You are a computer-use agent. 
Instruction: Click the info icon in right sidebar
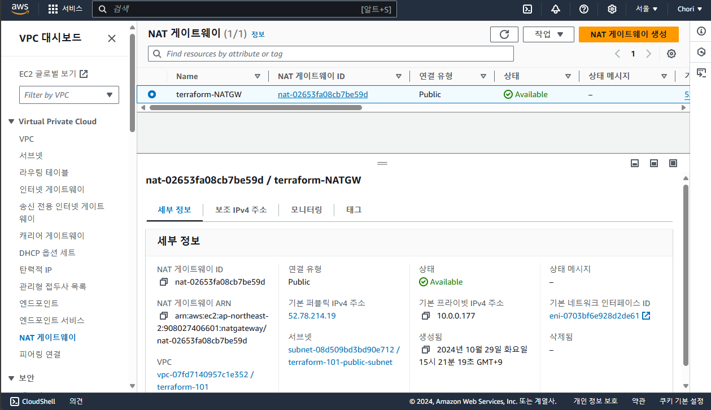(701, 32)
